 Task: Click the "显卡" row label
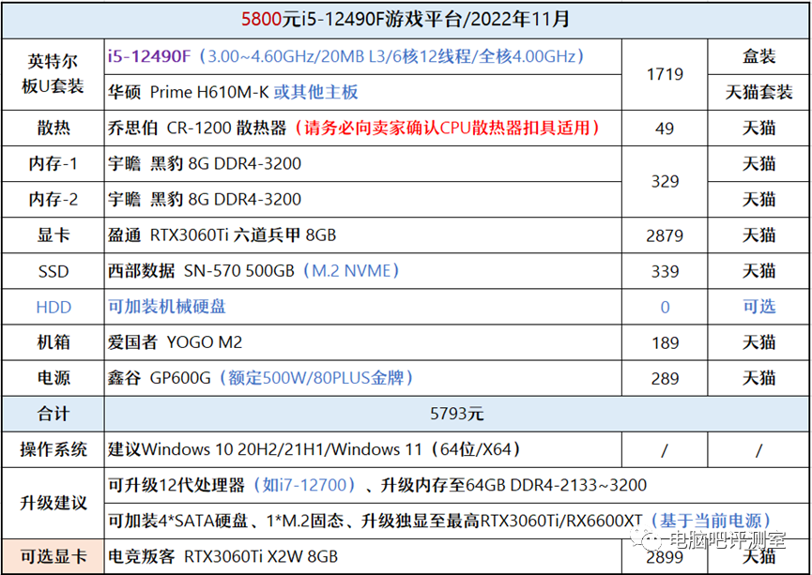point(53,235)
